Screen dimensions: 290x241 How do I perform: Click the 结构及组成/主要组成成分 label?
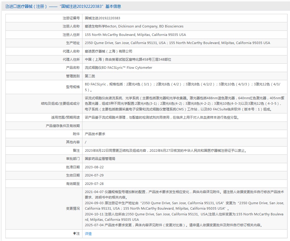[60, 103]
